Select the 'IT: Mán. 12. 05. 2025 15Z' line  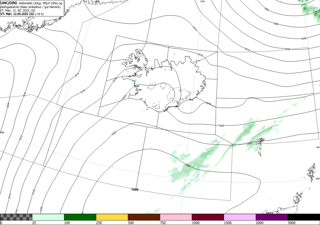[x=18, y=11]
